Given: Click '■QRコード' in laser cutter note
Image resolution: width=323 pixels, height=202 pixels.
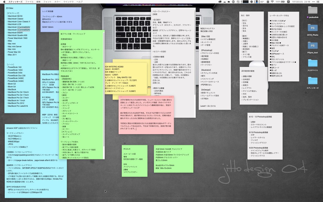Looking at the screenshot, I should (x=275, y=68).
